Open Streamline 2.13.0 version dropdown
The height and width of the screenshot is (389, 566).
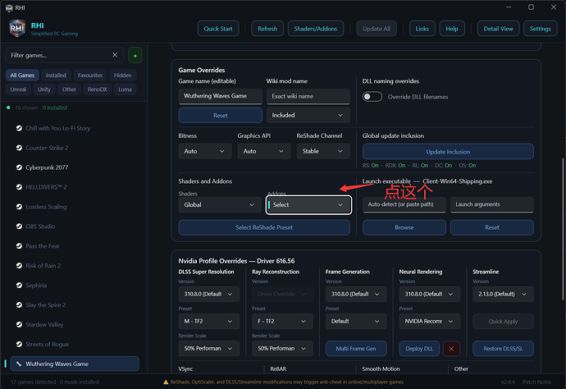503,294
